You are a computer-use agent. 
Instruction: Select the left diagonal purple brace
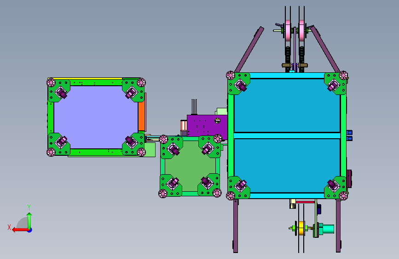pyautogui.click(x=249, y=49)
